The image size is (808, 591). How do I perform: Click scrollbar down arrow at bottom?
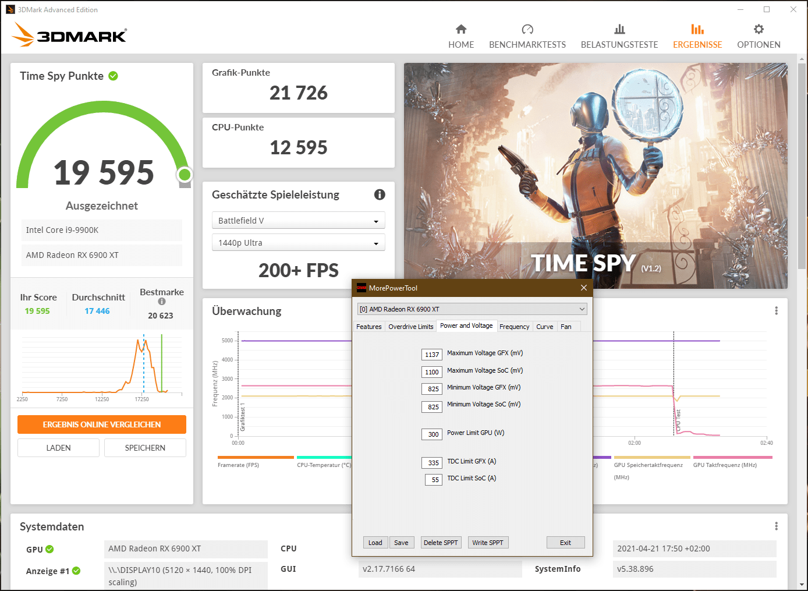(802, 584)
